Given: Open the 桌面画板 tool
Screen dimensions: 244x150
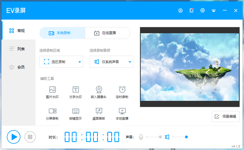Looking at the screenshot, I should [99, 114].
